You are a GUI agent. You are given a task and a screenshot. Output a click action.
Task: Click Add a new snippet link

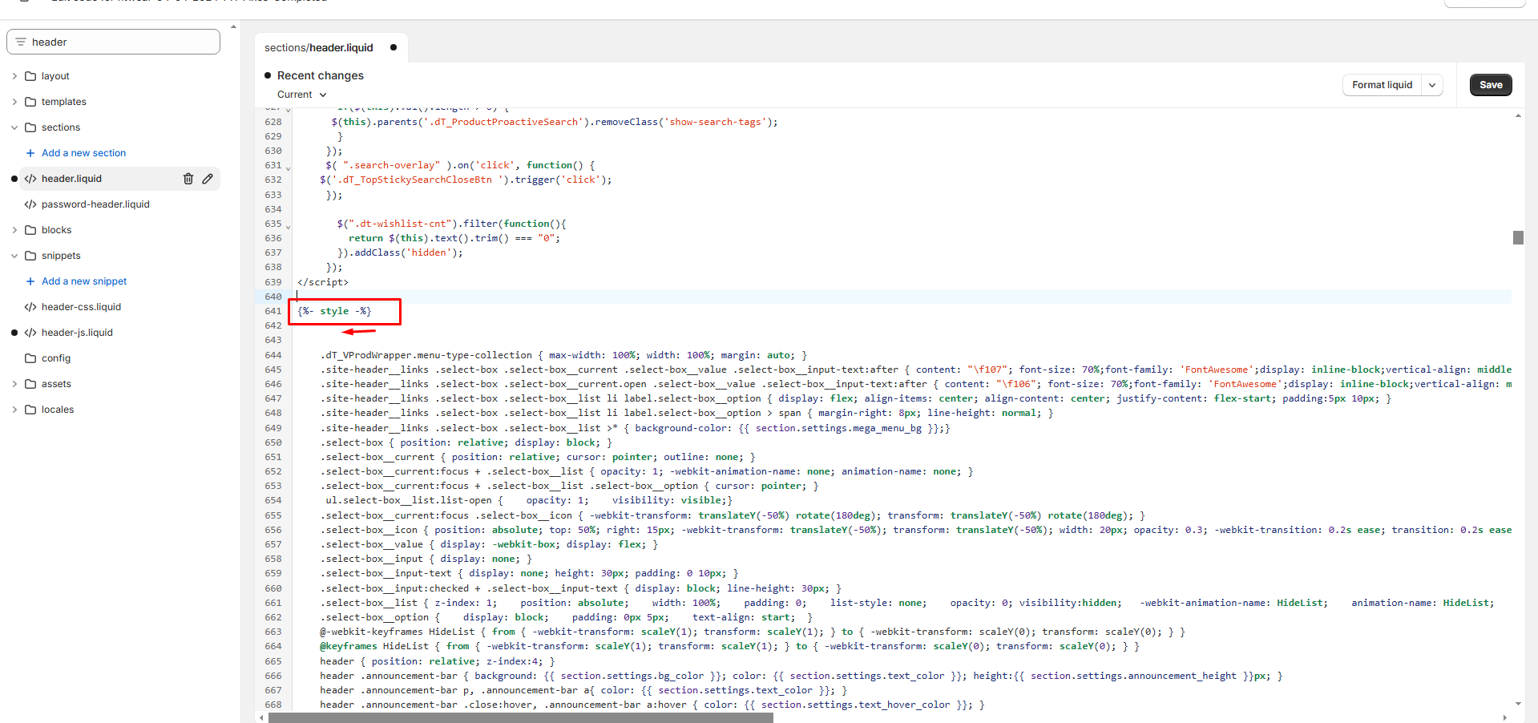(x=84, y=281)
